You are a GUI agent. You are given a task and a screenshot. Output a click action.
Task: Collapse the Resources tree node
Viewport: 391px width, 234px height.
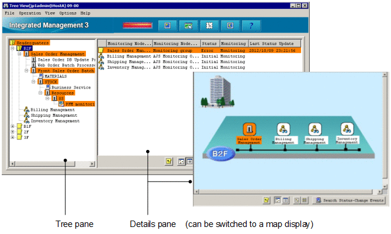pyautogui.click(x=40, y=93)
